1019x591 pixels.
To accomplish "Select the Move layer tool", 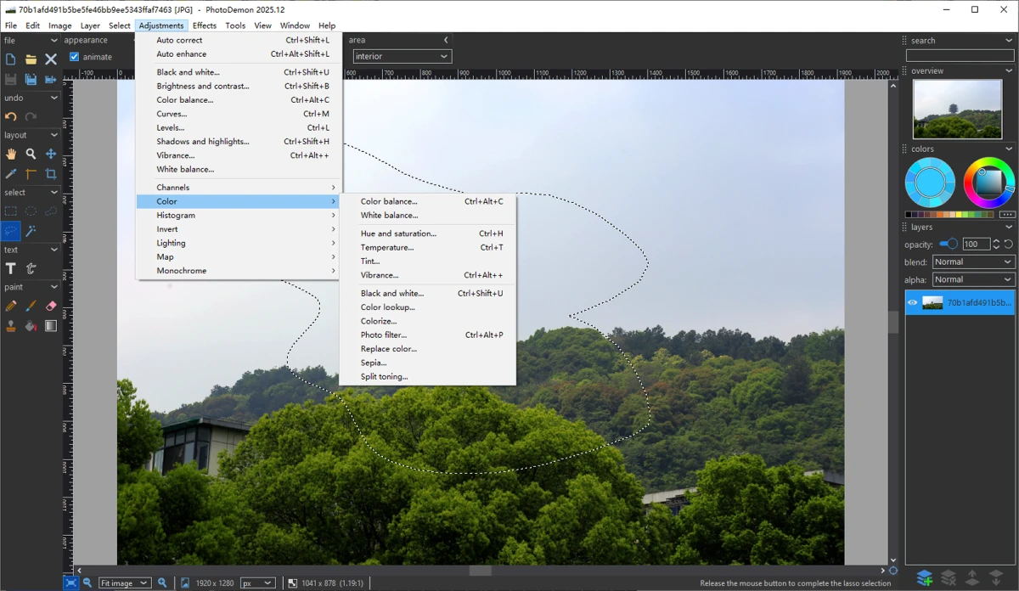I will pyautogui.click(x=51, y=154).
